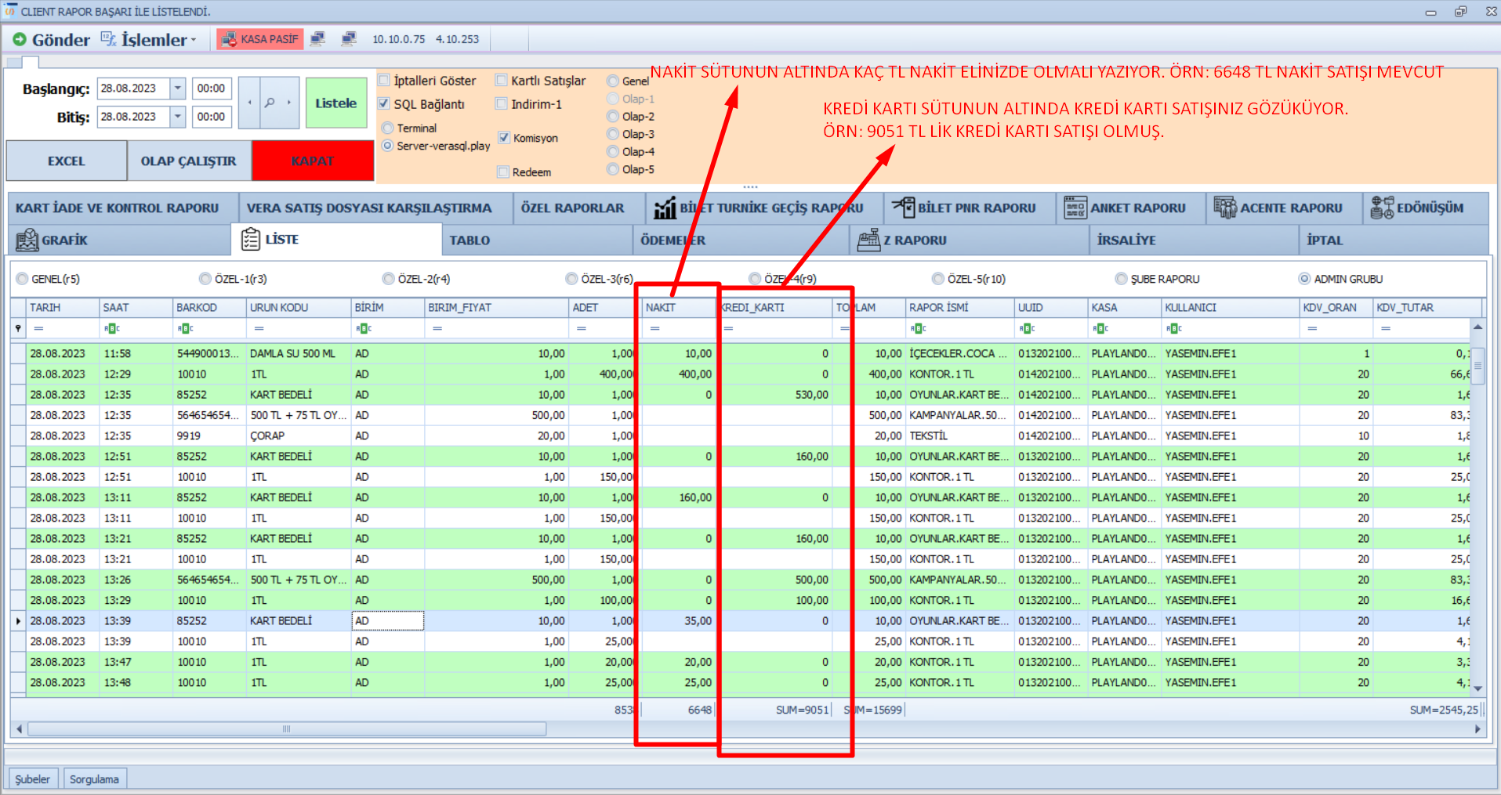This screenshot has width=1501, height=795.
Task: Click the network computers icon beside 10.10.0.75
Action: tap(349, 39)
